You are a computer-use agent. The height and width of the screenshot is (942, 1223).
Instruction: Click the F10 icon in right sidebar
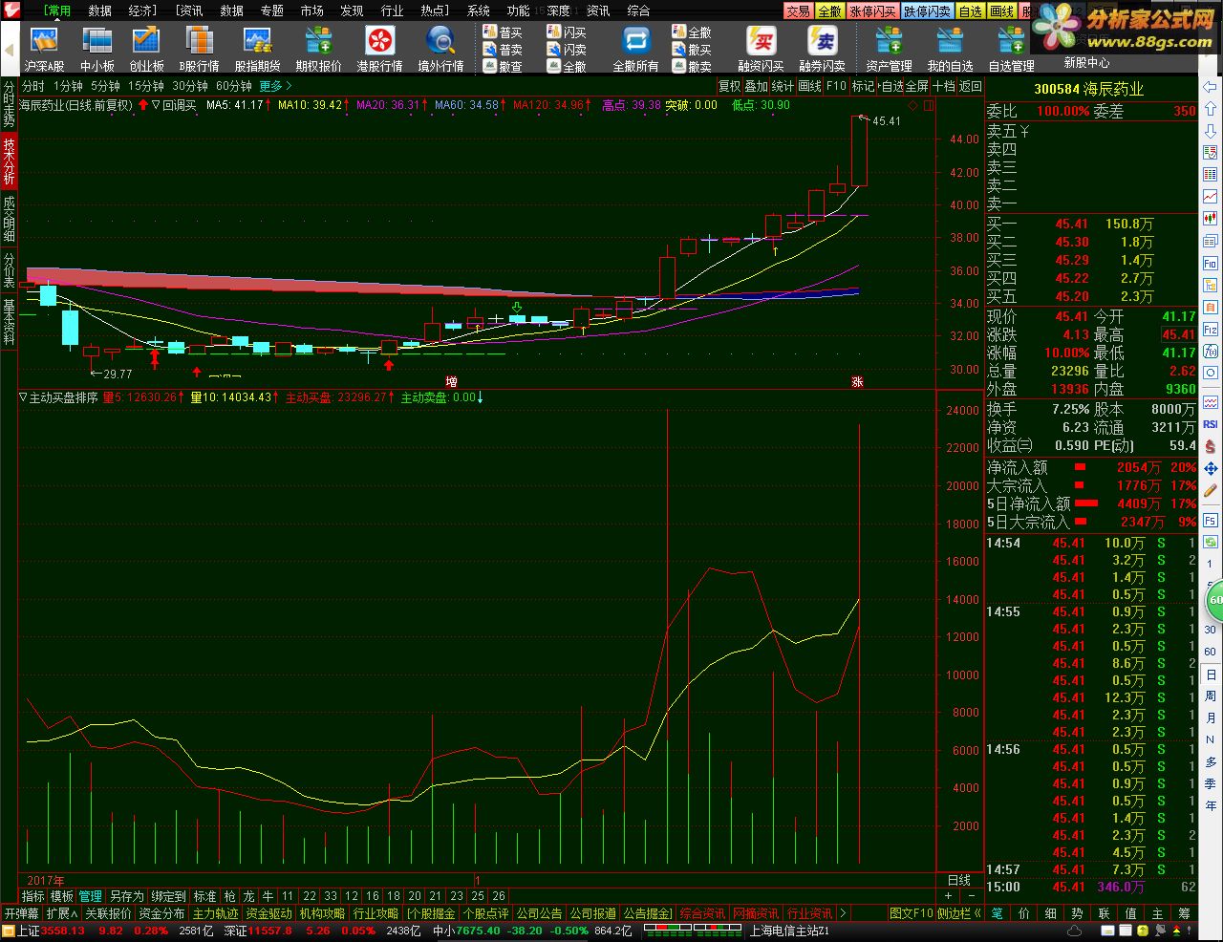[1211, 264]
